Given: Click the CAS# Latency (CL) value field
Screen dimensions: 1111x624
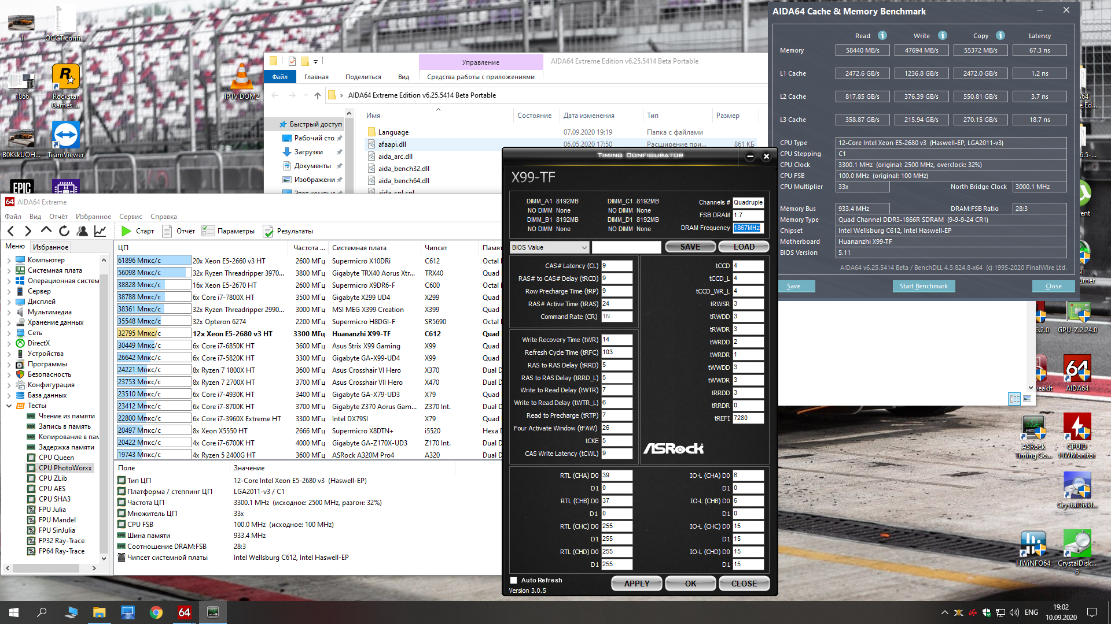Looking at the screenshot, I should [616, 266].
